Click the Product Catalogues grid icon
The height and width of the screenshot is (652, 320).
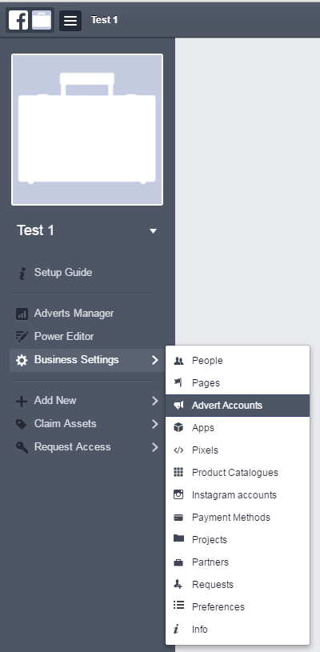click(178, 472)
